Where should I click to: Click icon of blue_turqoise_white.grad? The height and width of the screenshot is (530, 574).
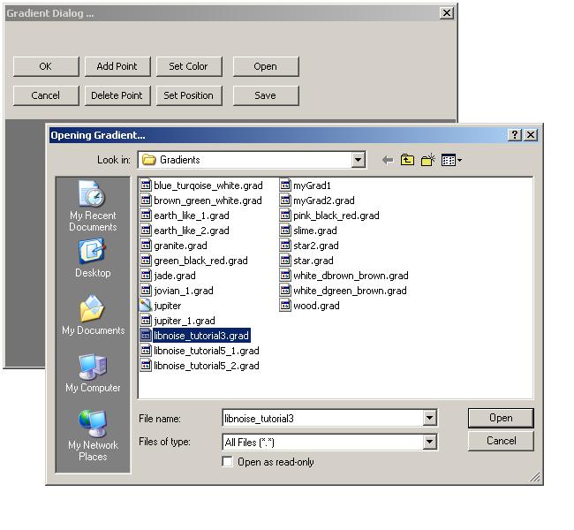[x=146, y=185]
